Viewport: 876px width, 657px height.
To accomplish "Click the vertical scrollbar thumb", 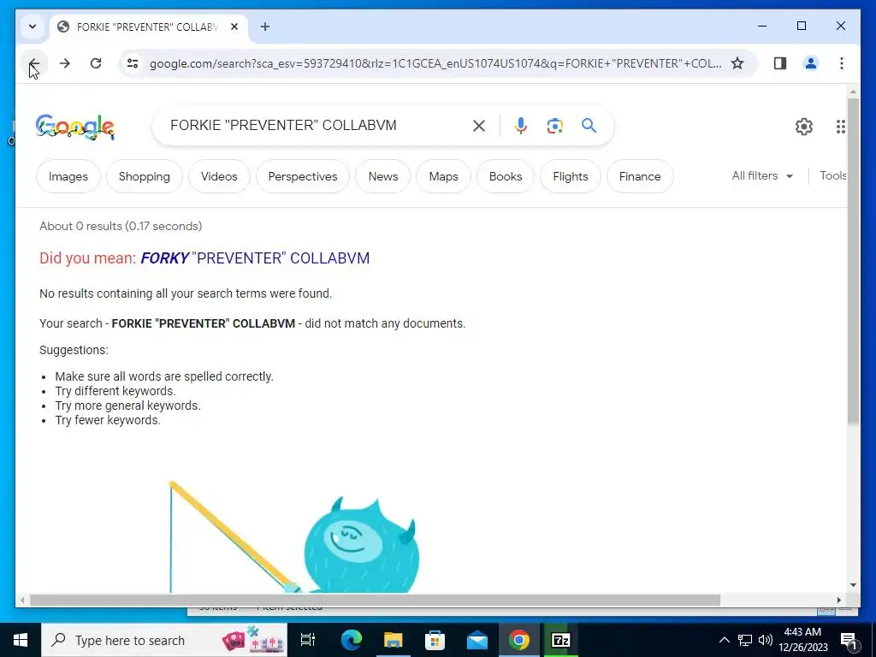I will 853,260.
